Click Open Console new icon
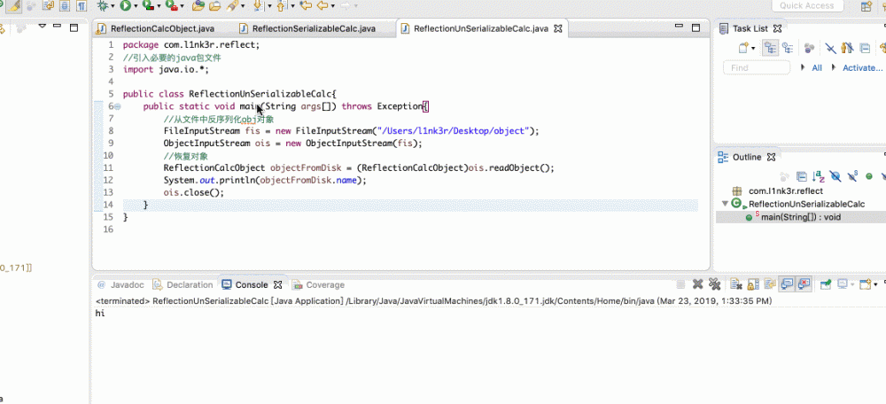Image resolution: width=886 pixels, height=404 pixels. (x=865, y=284)
